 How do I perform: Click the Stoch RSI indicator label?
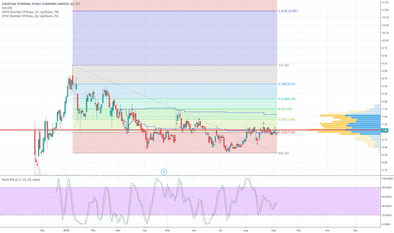point(21,180)
